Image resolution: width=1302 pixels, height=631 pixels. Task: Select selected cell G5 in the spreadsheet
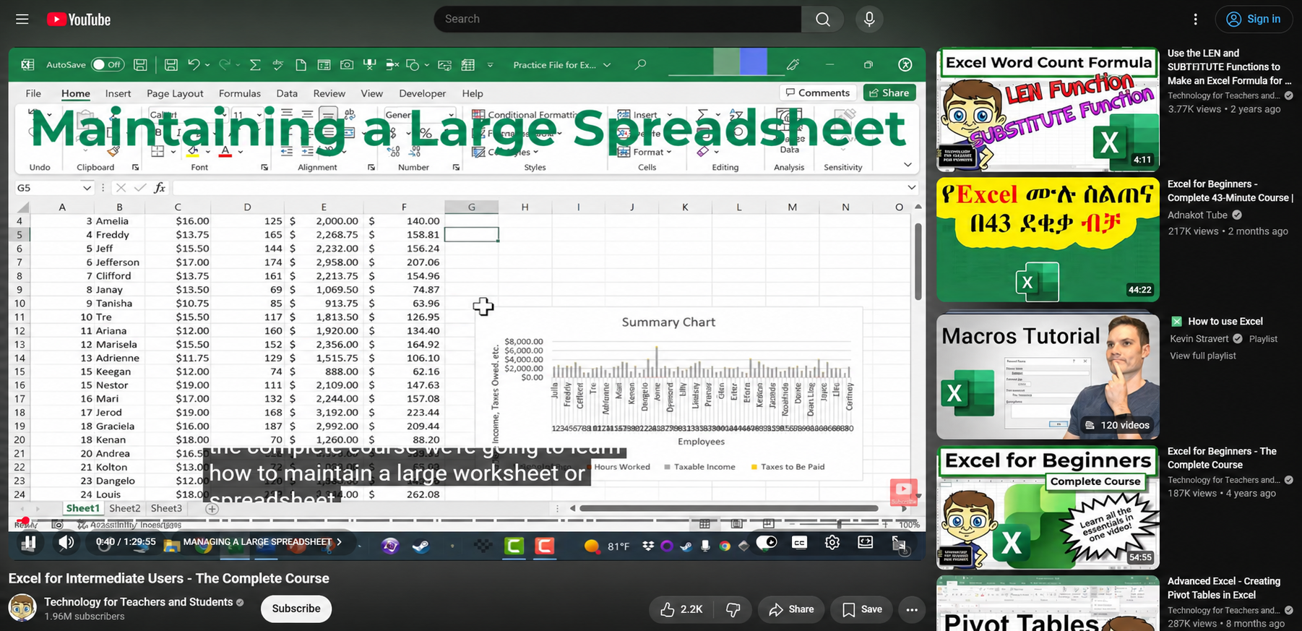click(x=471, y=234)
